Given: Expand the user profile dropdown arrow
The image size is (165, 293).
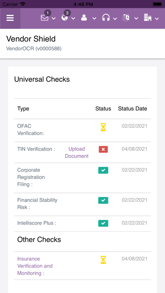Looking at the screenshot, I should 94,19.
